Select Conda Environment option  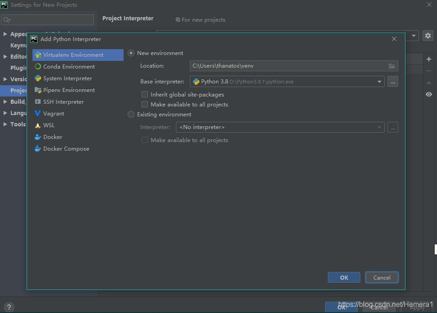click(78, 67)
